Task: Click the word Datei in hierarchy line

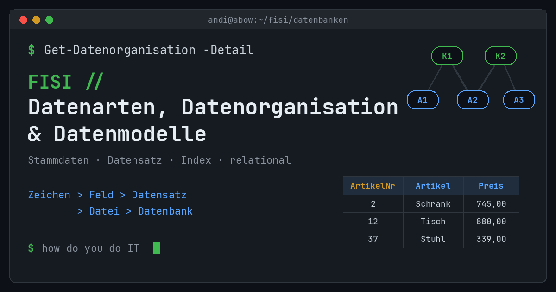Action: coord(104,211)
